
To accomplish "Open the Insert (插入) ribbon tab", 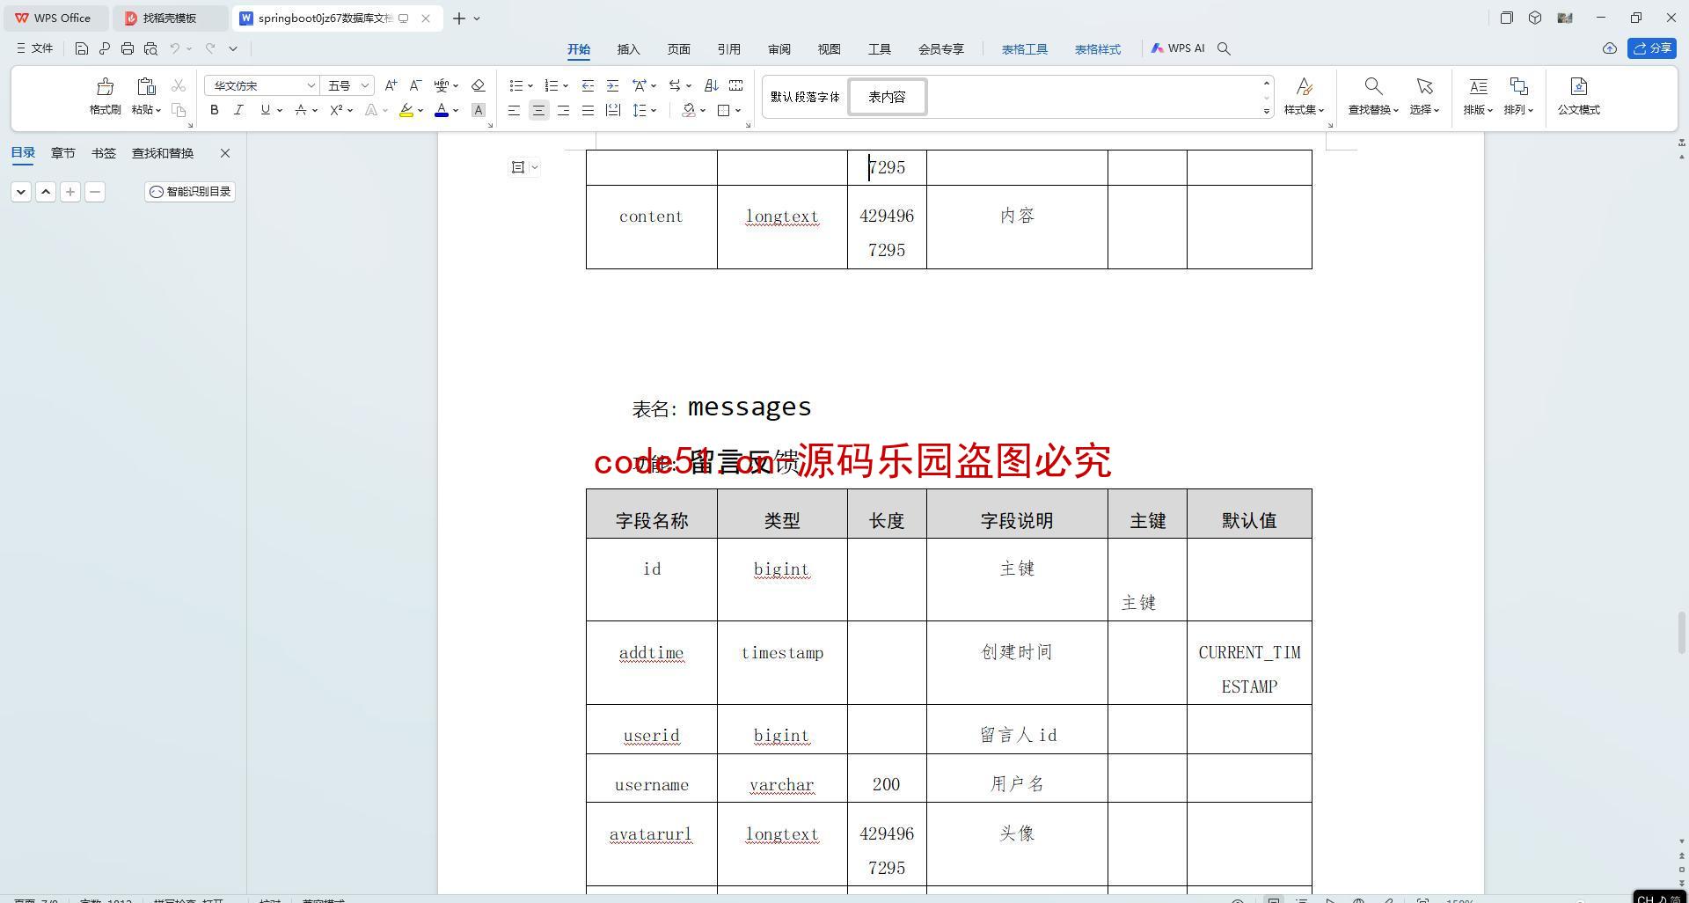I will point(628,49).
